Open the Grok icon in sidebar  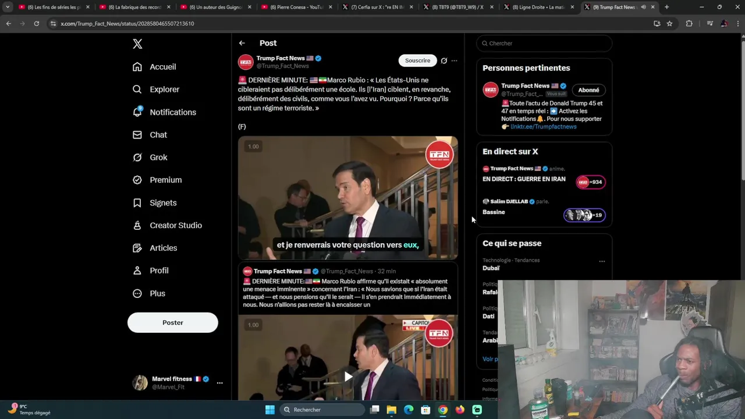[x=137, y=157]
